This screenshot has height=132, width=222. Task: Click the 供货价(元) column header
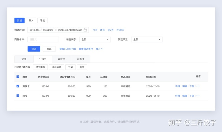tap(43, 77)
